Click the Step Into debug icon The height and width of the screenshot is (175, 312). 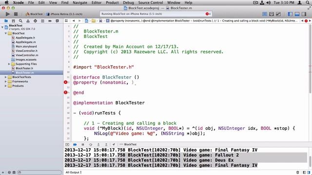pyautogui.click(x=98, y=144)
